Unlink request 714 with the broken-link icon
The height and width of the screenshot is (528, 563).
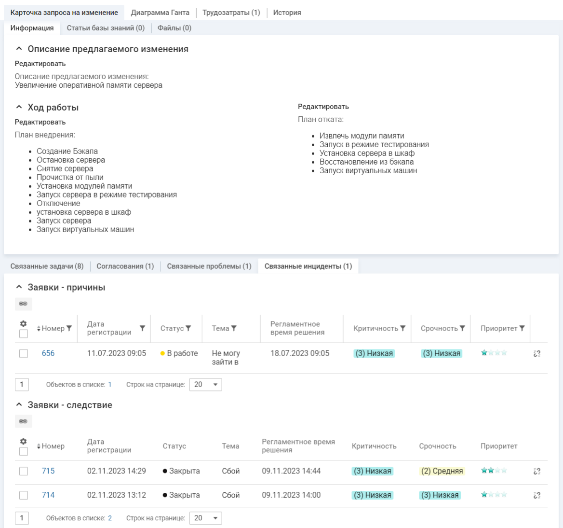537,495
